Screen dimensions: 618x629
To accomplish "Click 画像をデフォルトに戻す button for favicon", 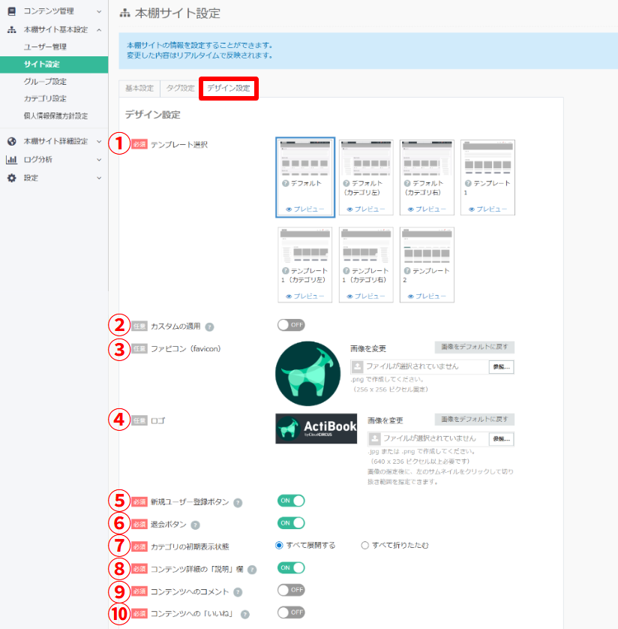I will point(474,347).
